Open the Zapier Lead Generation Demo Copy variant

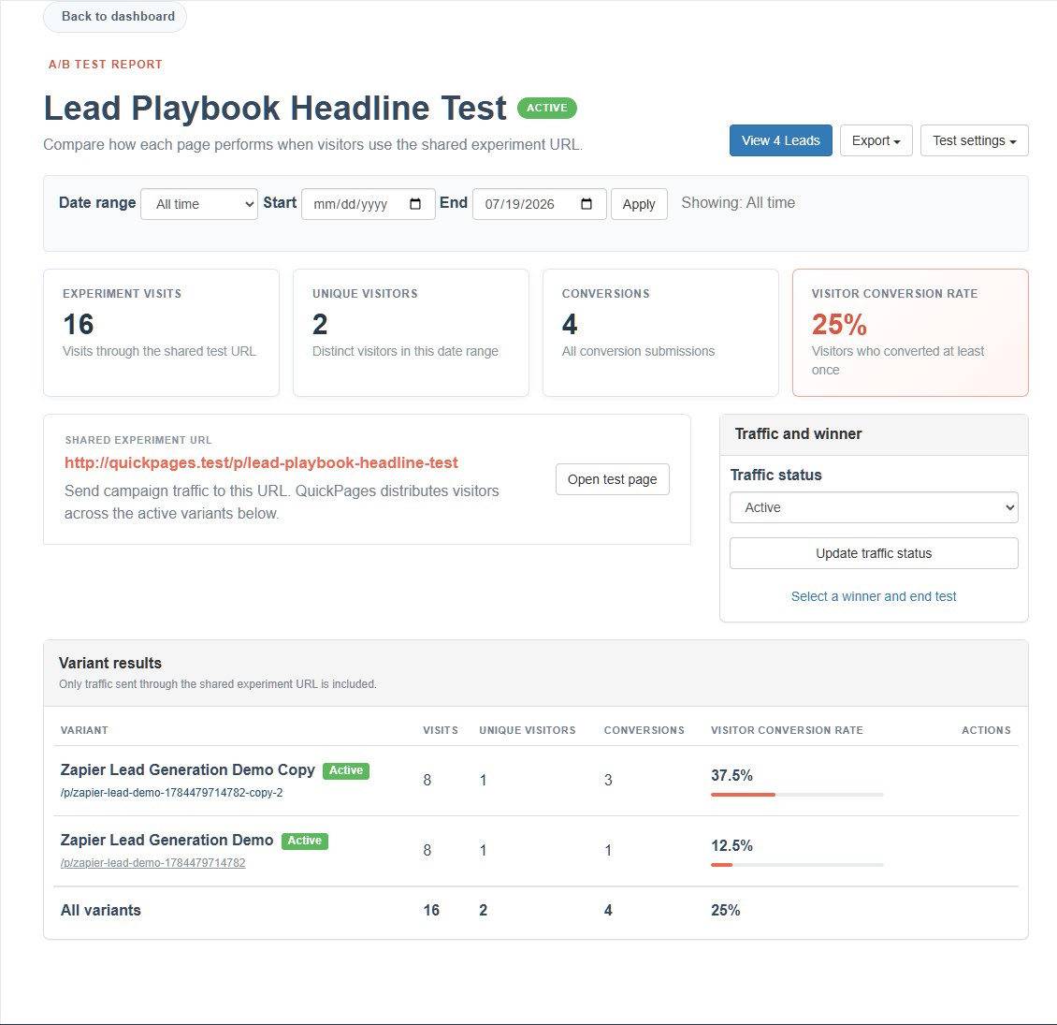[x=187, y=770]
